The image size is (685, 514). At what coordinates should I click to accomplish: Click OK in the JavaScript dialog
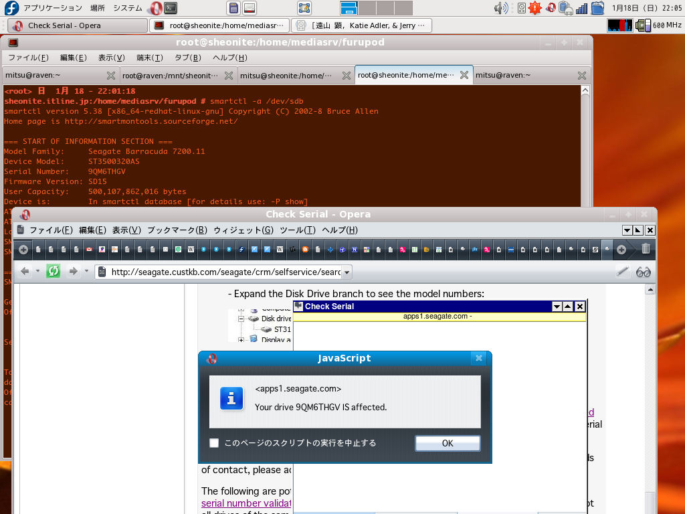point(448,443)
